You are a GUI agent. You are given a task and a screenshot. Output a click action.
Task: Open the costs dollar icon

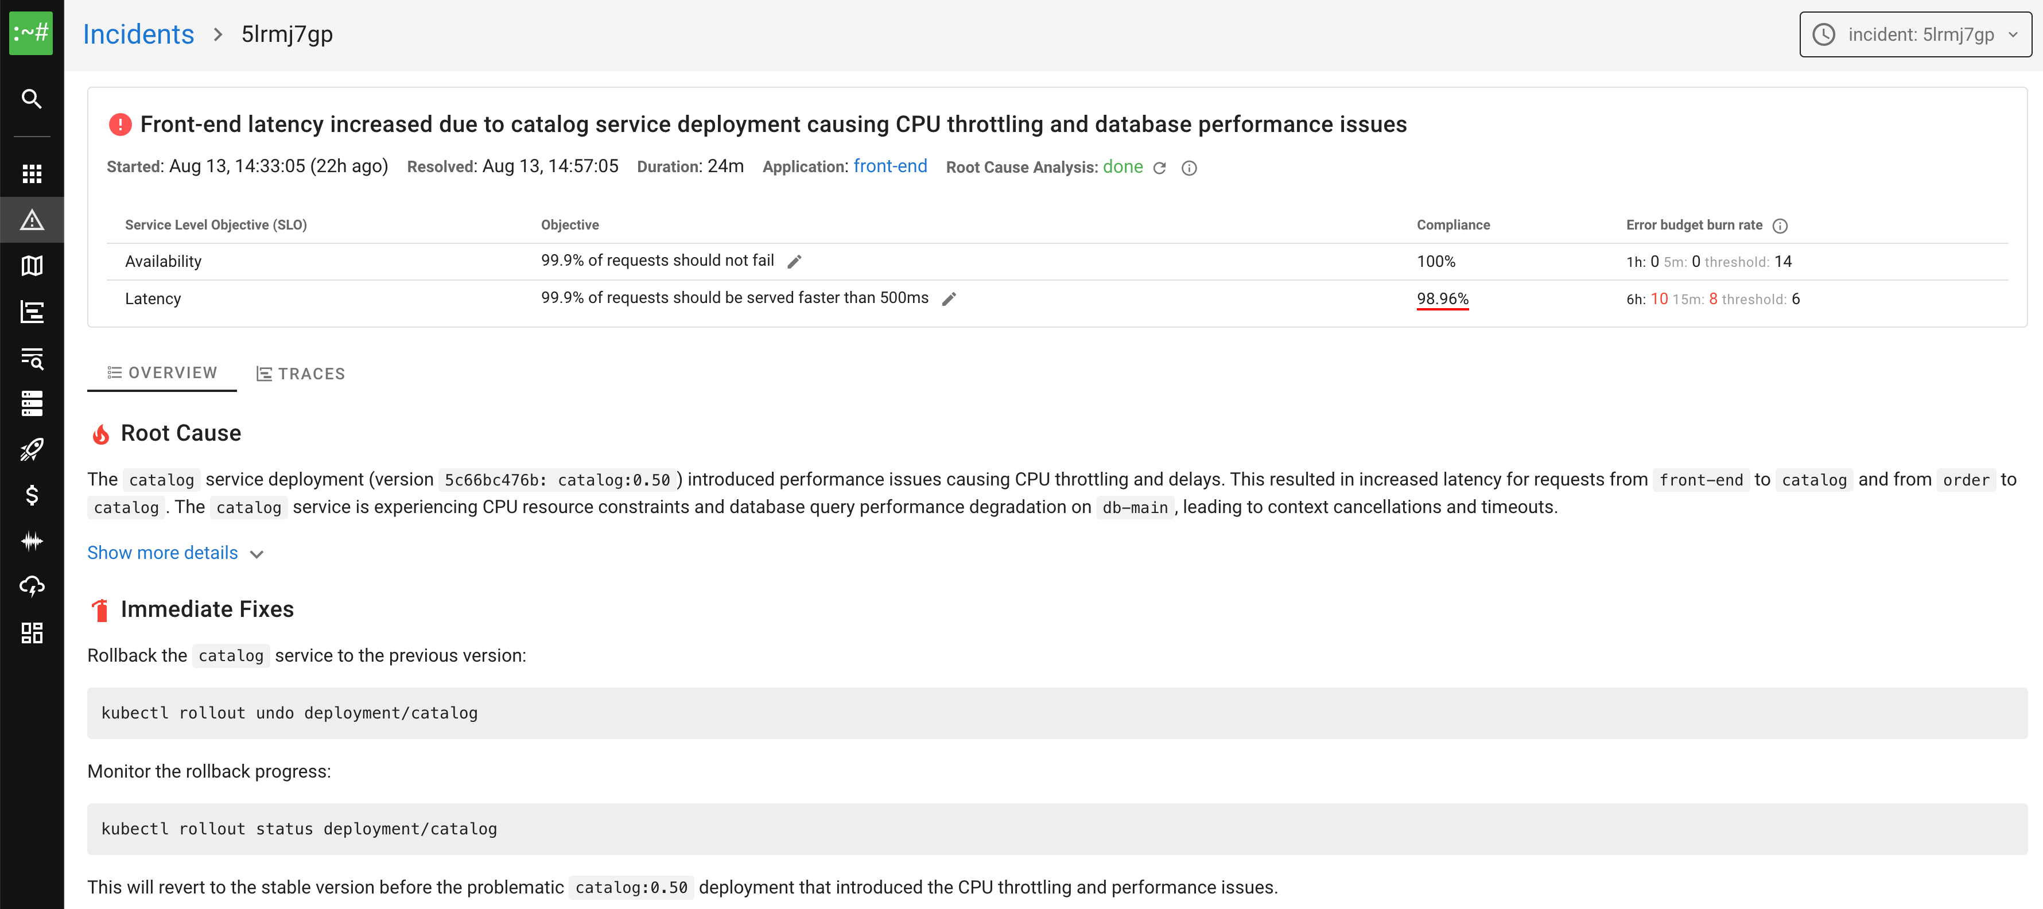tap(32, 495)
